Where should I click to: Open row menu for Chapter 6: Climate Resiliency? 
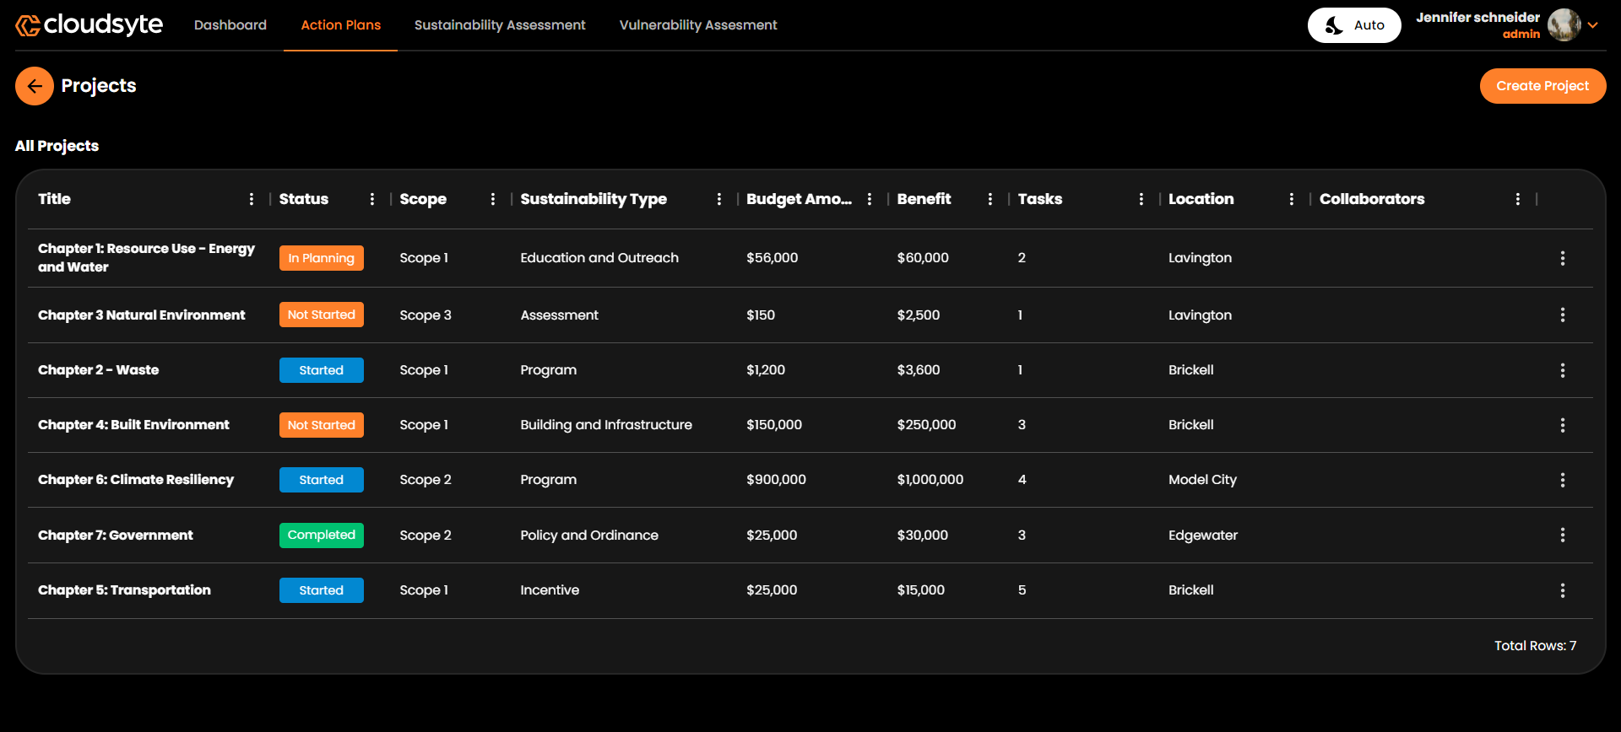tap(1562, 480)
